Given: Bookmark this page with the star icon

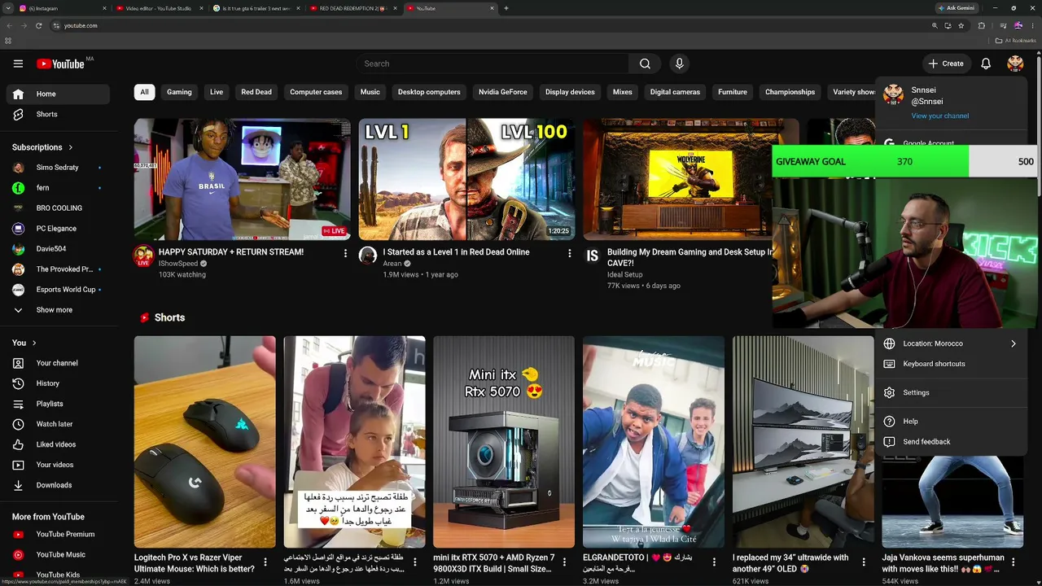Looking at the screenshot, I should pyautogui.click(x=961, y=25).
